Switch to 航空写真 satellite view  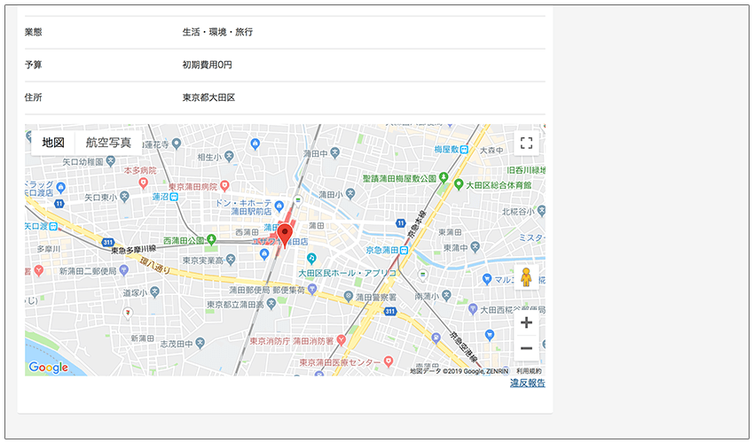(108, 143)
